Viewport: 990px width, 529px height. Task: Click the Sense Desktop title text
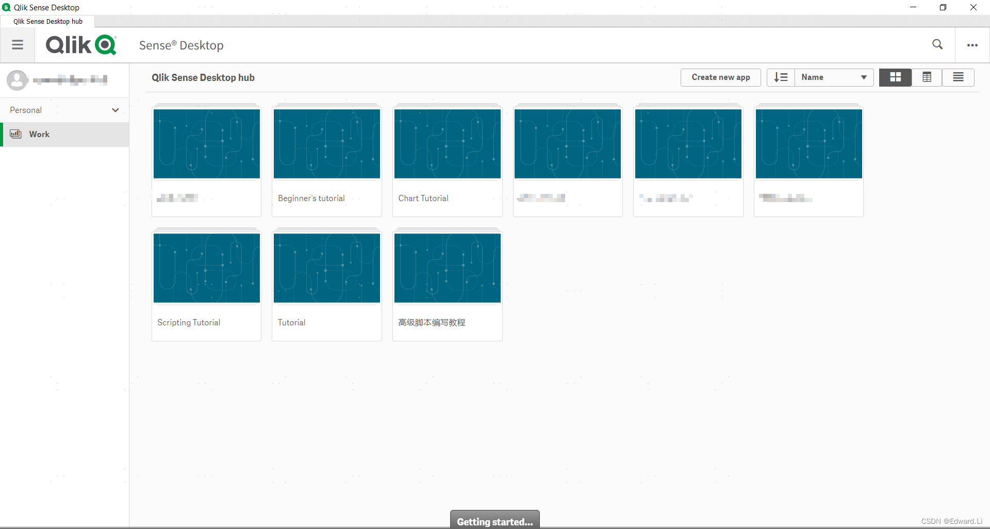point(181,45)
